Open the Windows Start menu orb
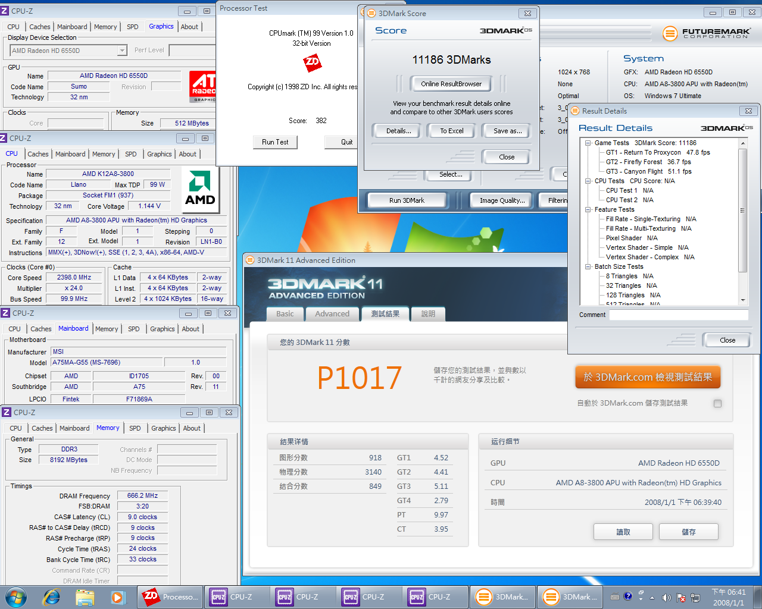762x609 pixels. (16, 597)
